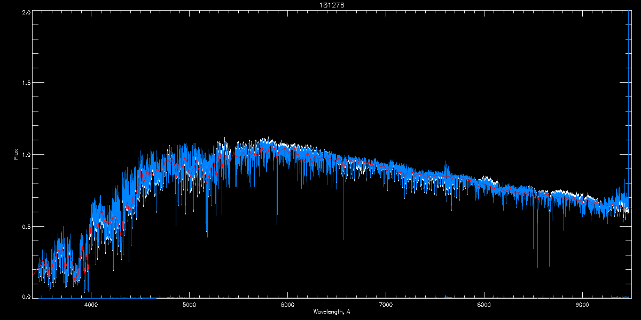This screenshot has width=641, height=320.
Task: Click the 5000 x-axis tick label
Action: [190, 305]
